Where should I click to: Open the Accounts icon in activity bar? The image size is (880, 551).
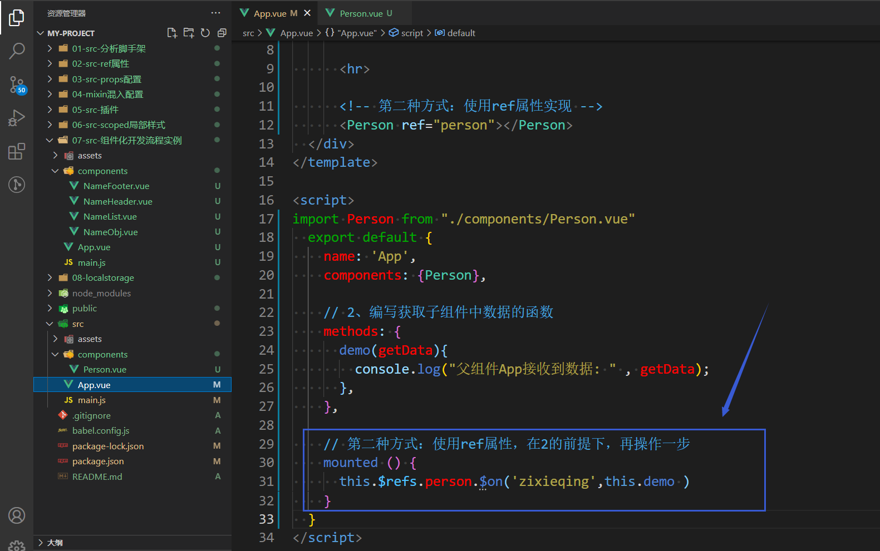[17, 515]
